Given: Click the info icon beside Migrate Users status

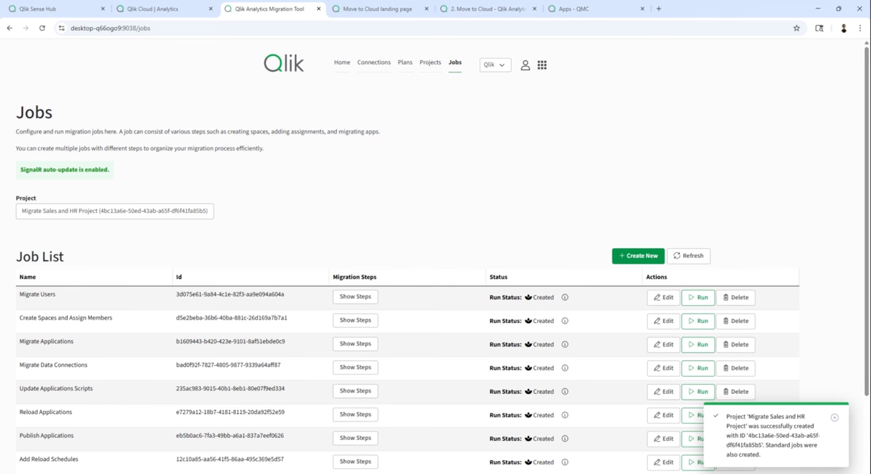Looking at the screenshot, I should [x=565, y=297].
